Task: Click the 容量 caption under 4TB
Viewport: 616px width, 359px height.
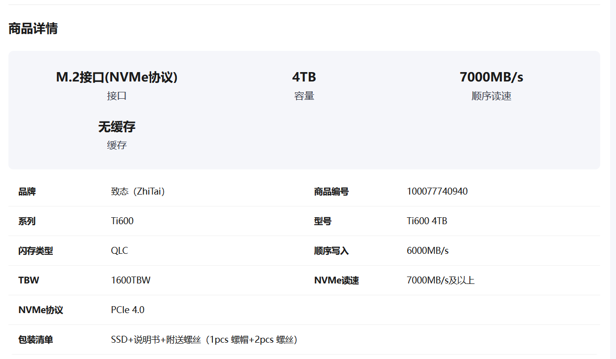Action: 304,96
